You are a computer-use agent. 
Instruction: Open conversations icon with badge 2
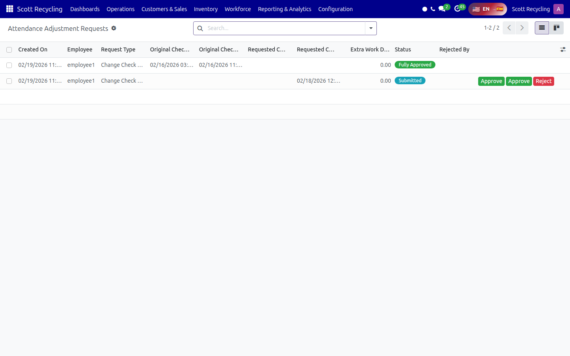[x=444, y=8]
